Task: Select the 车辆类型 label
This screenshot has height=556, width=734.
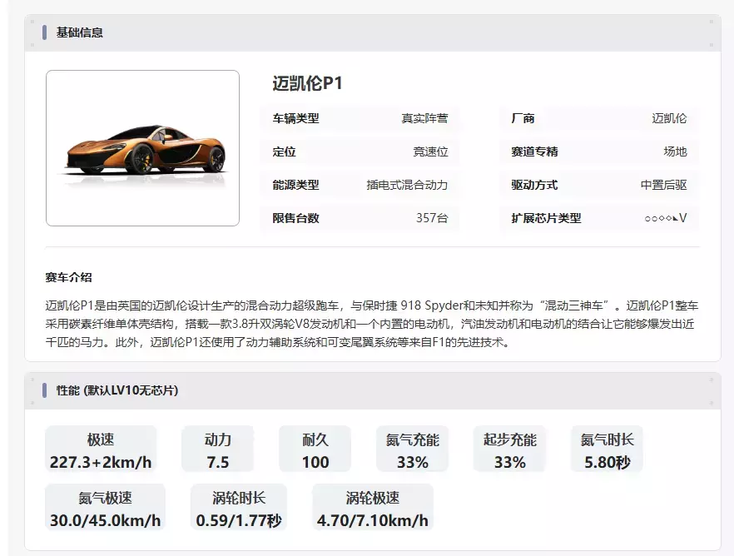Action: point(296,118)
